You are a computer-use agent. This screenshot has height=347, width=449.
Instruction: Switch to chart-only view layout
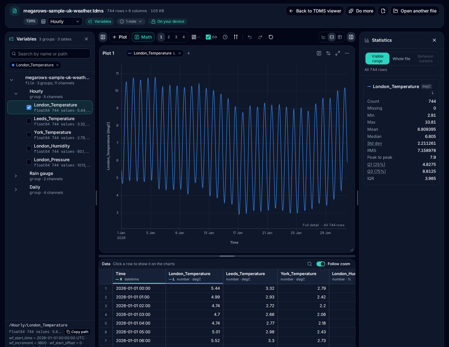(324, 37)
